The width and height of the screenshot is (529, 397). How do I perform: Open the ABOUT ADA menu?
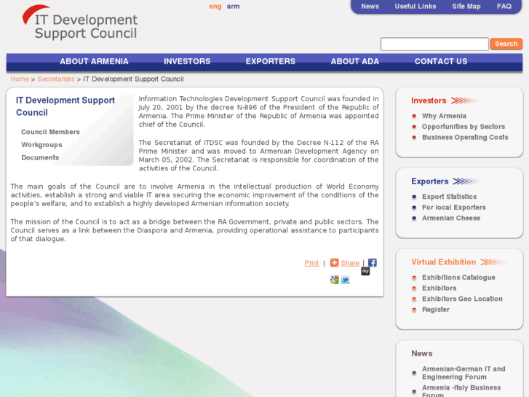355,61
